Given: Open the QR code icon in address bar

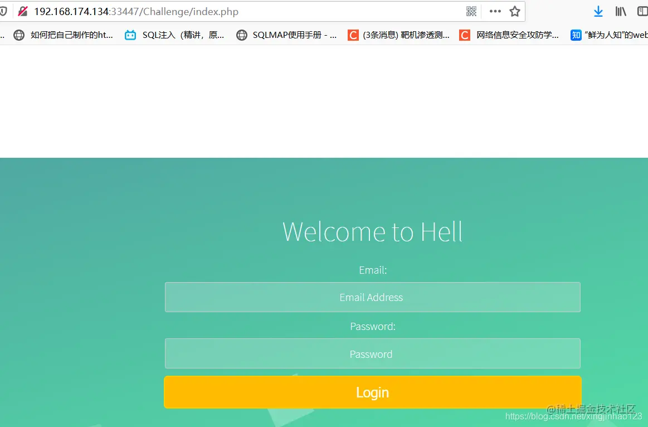Looking at the screenshot, I should tap(471, 11).
